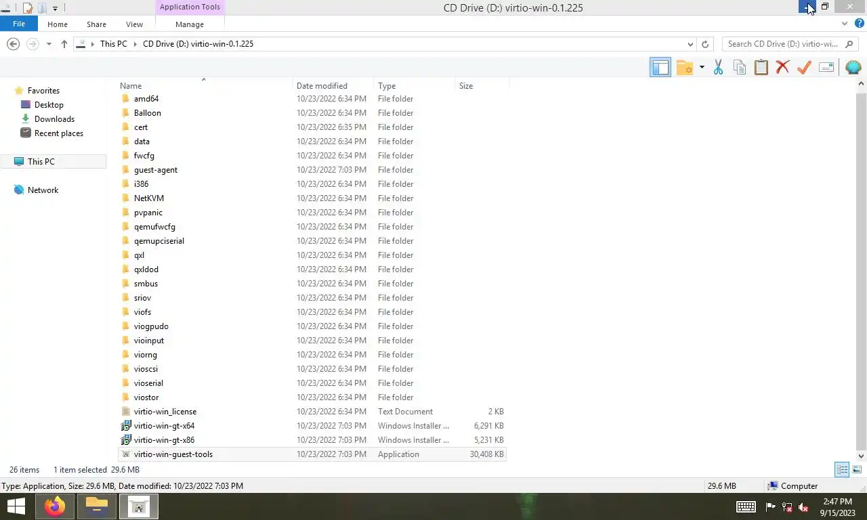The width and height of the screenshot is (867, 520).
Task: Expand the ribbon with the chevron
Action: 845,24
